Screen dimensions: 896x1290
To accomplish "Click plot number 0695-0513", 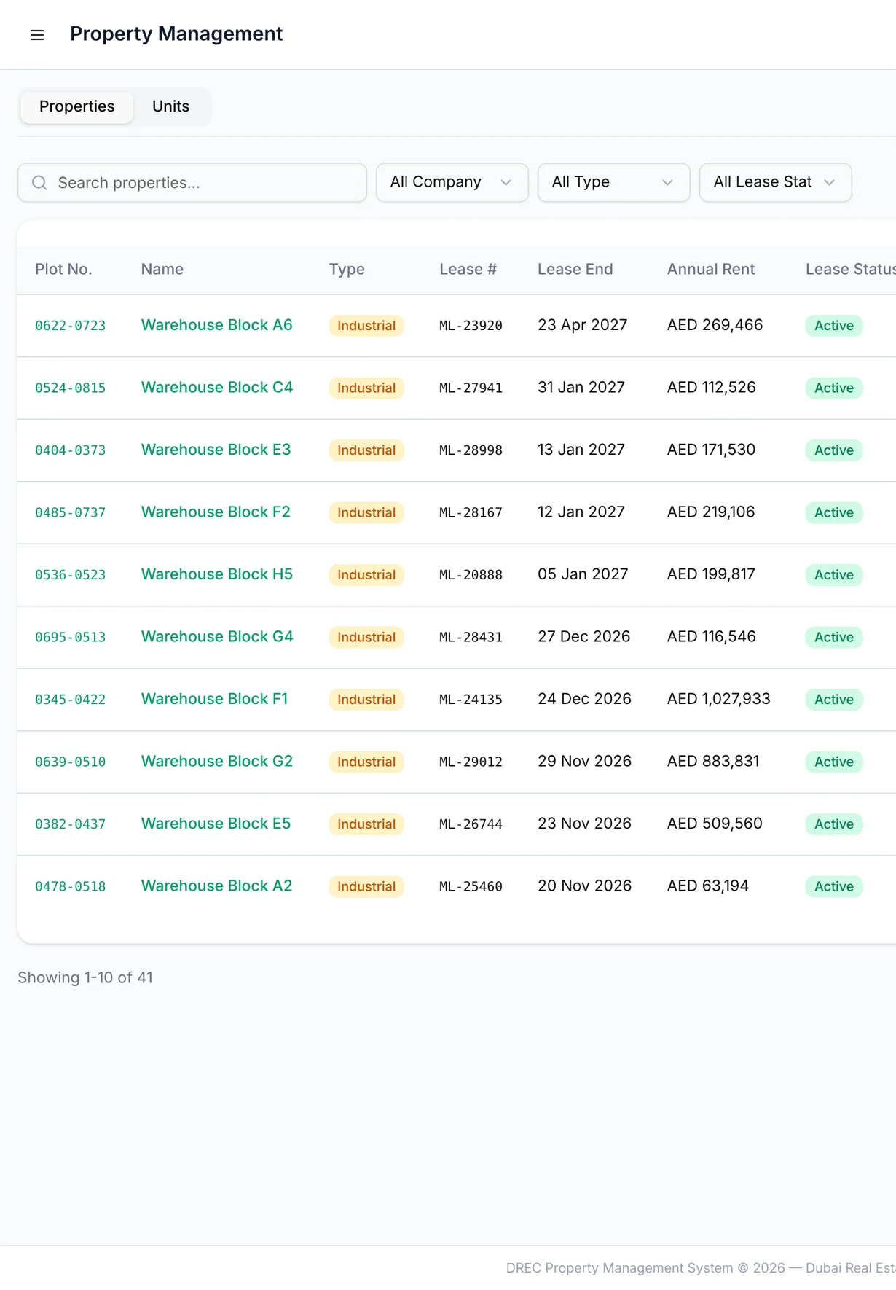I will pyautogui.click(x=71, y=637).
